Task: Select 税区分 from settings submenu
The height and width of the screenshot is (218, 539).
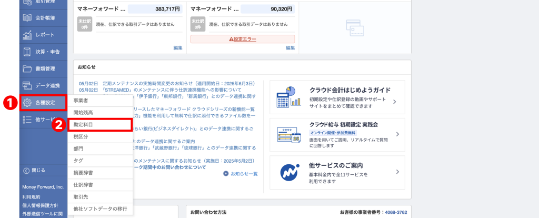Action: point(100,137)
